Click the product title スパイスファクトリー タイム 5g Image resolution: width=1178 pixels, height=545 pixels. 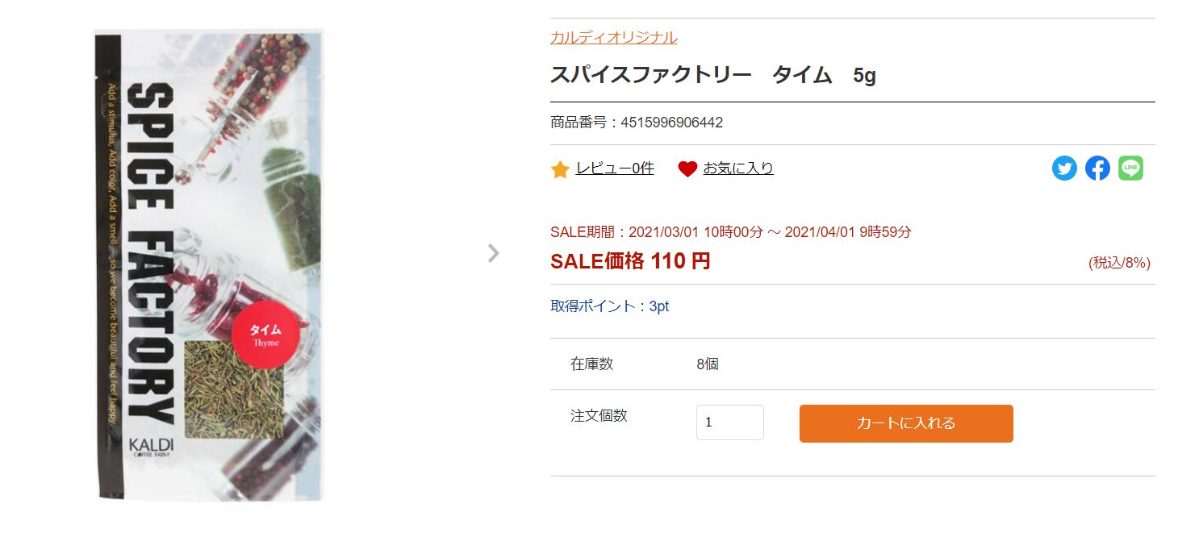pos(712,75)
